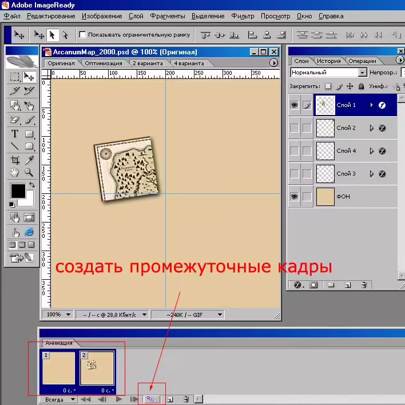Choose the Line tool
This screenshot has height=405, width=405.
point(14,146)
